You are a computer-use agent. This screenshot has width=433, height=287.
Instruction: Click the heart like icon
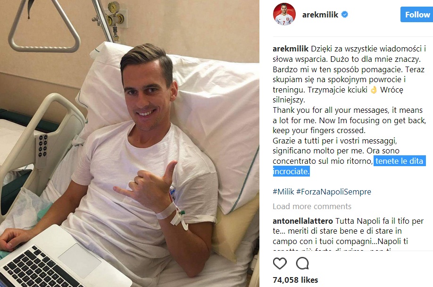[x=280, y=263]
